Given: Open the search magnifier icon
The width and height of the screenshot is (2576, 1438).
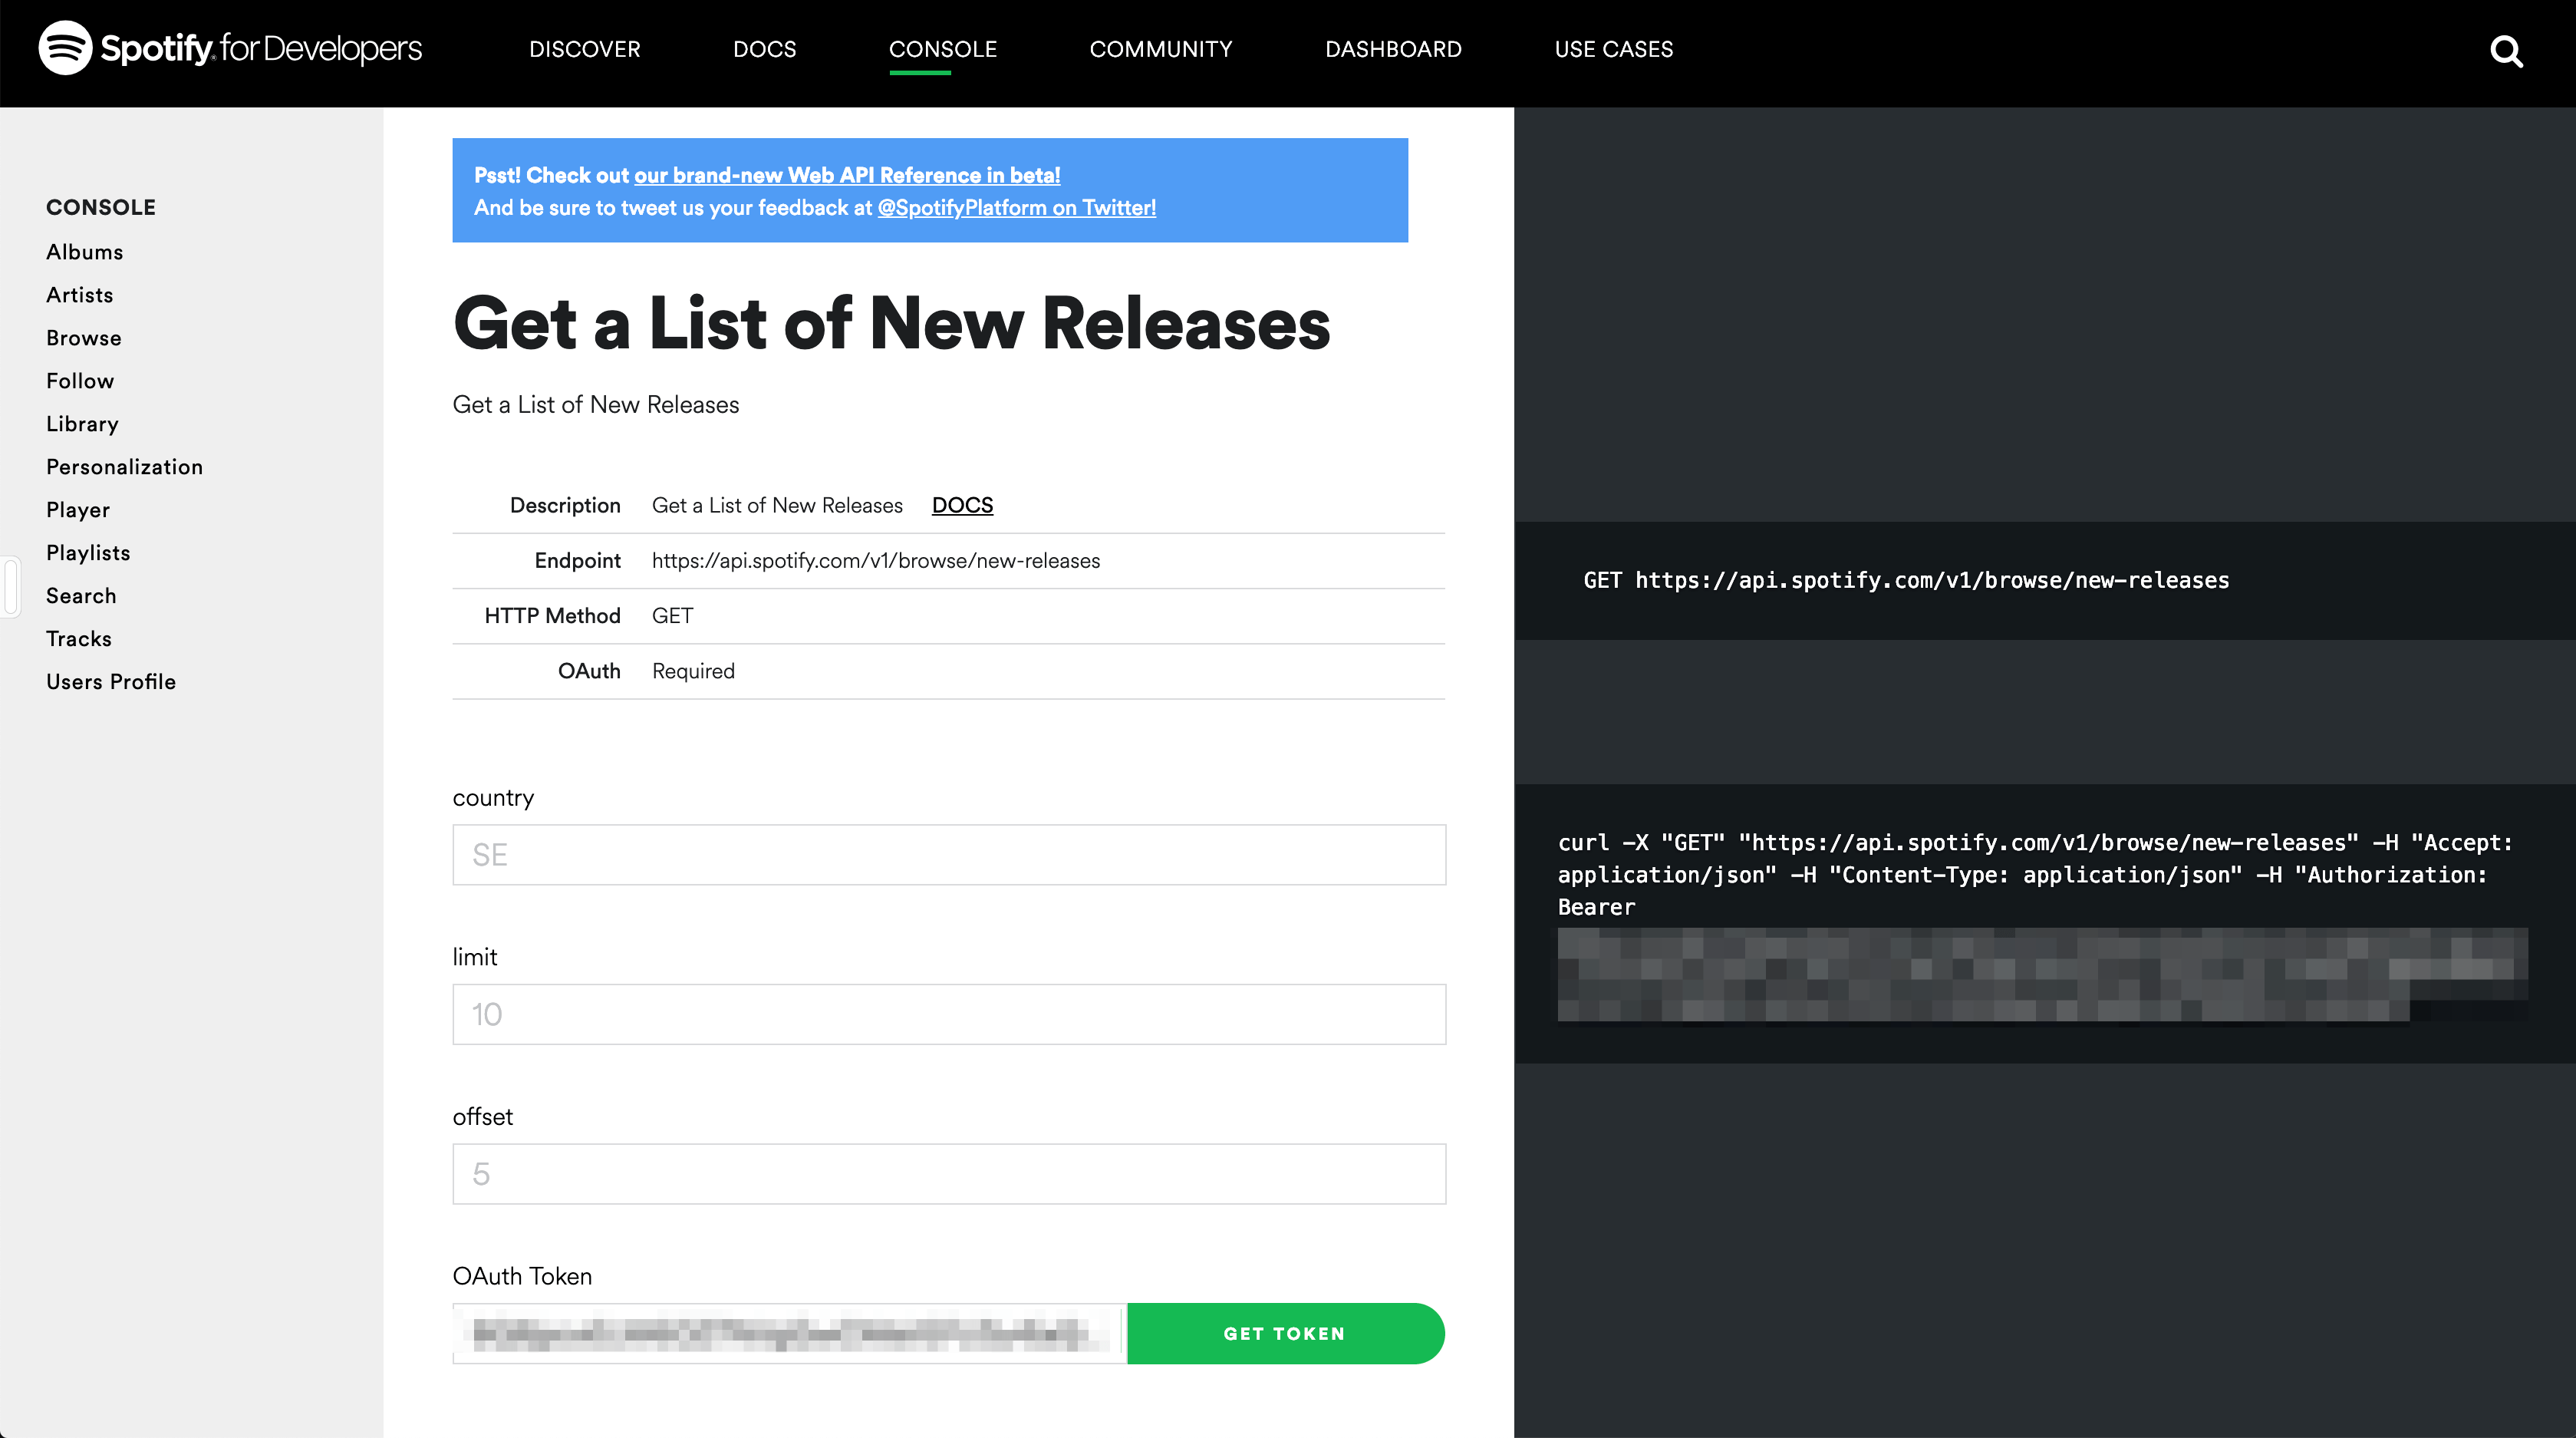Looking at the screenshot, I should pyautogui.click(x=2506, y=51).
